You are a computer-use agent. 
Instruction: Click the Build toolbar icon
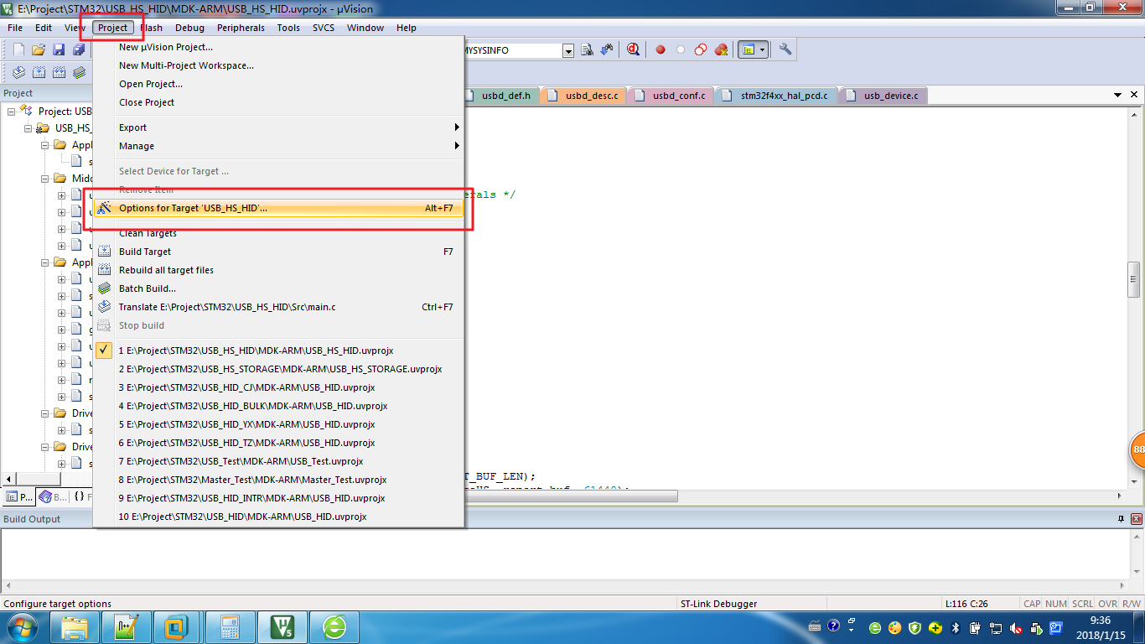coord(39,73)
